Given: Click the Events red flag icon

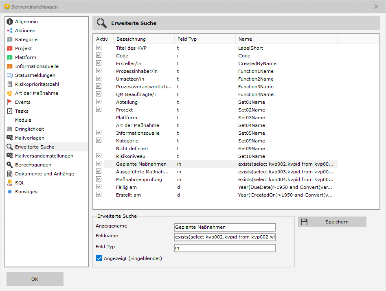Looking at the screenshot, I should pyautogui.click(x=10, y=102).
